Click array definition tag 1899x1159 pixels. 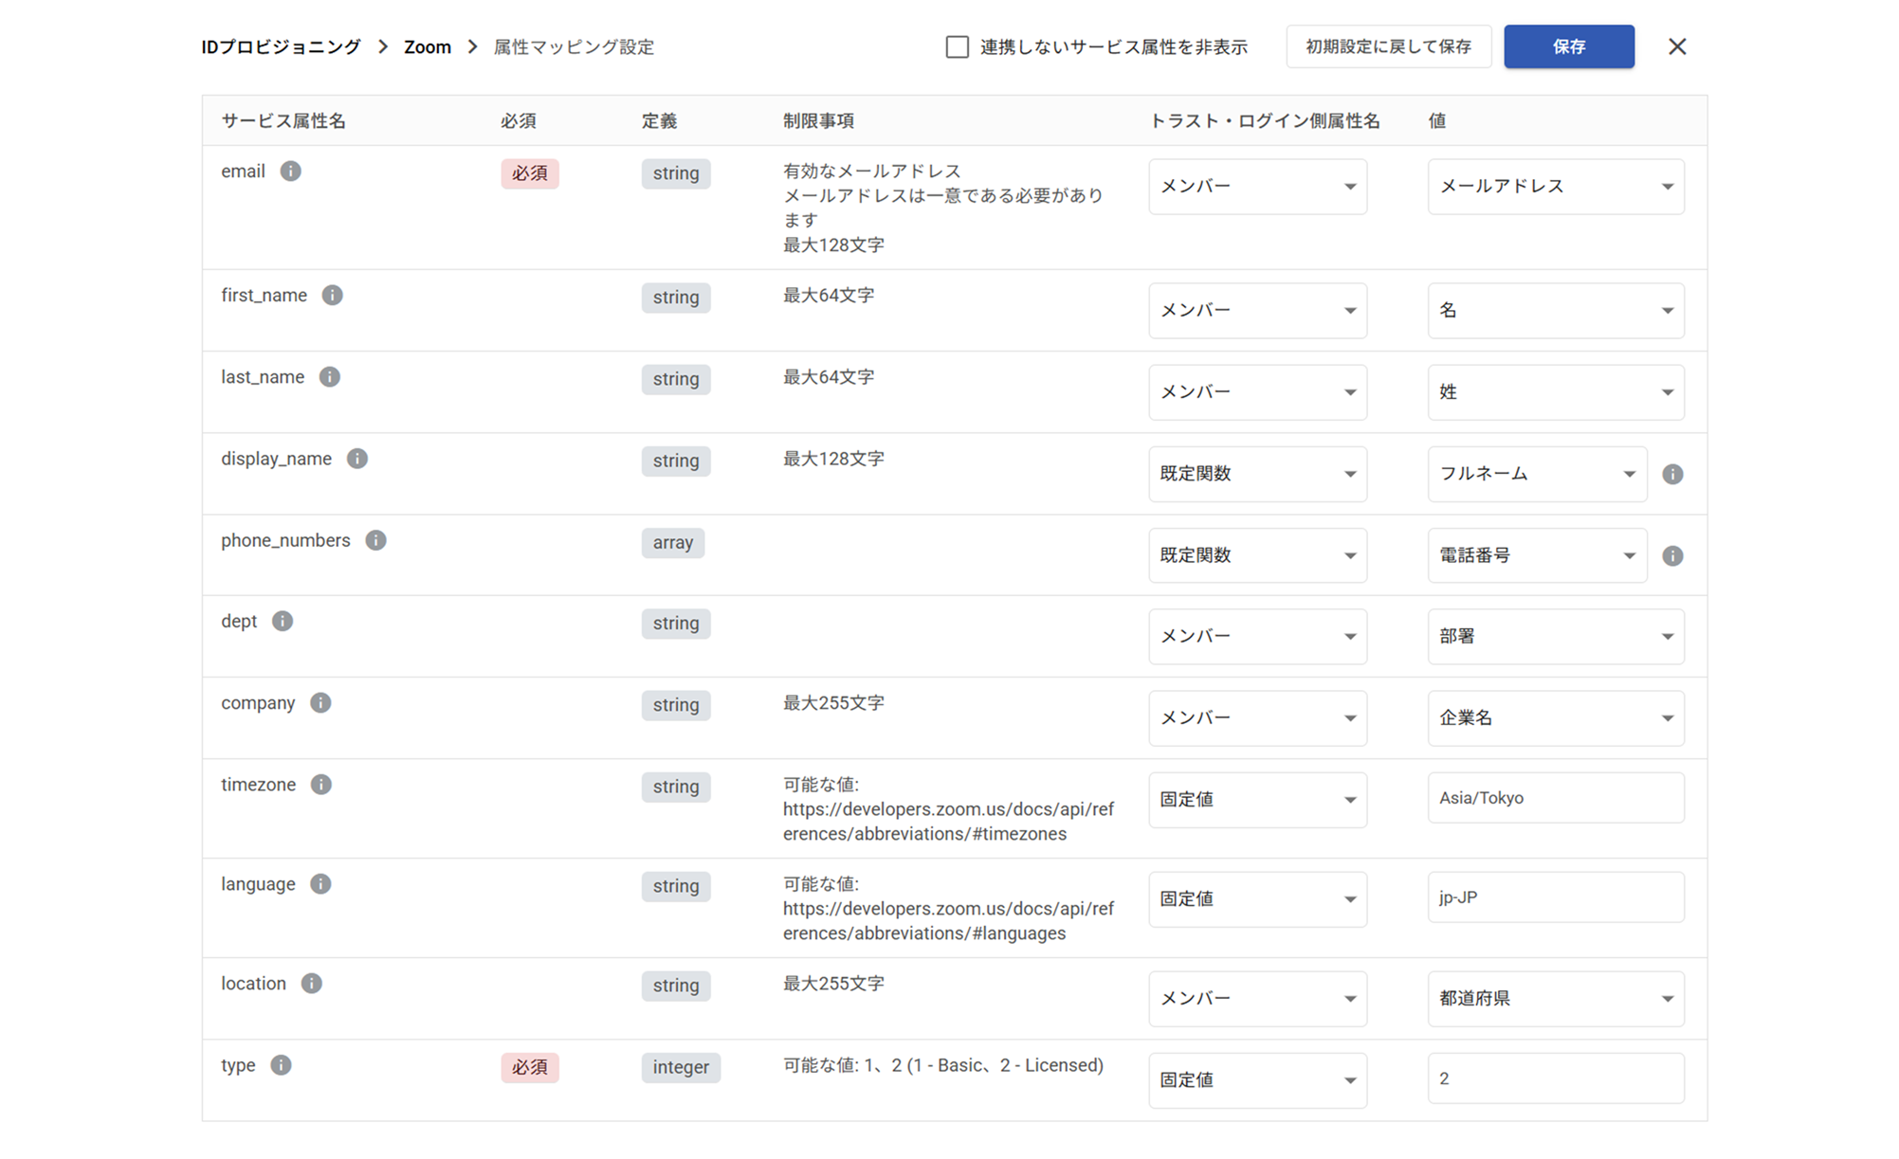673,543
